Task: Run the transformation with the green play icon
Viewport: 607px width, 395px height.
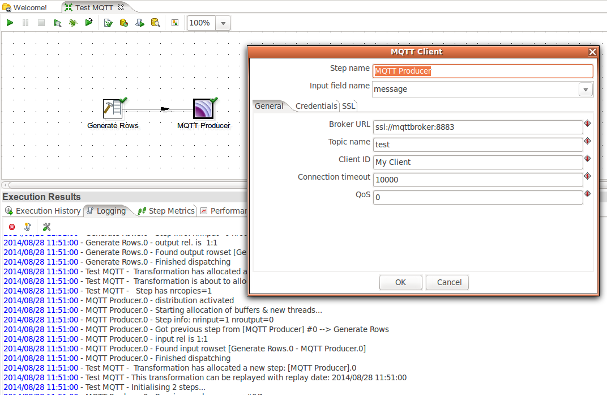Action: (10, 23)
